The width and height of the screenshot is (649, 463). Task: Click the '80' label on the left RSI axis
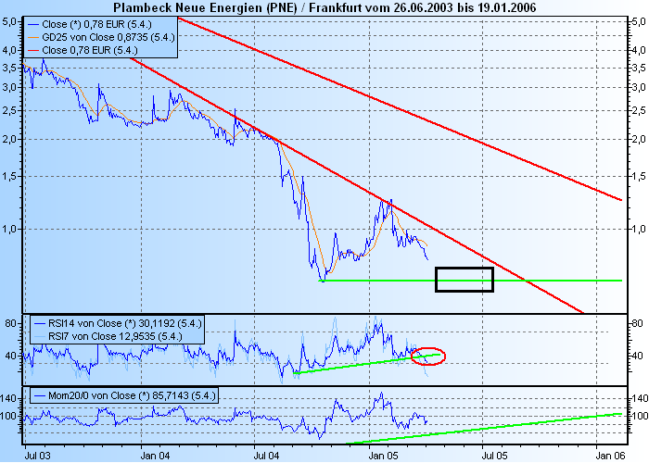click(x=11, y=323)
